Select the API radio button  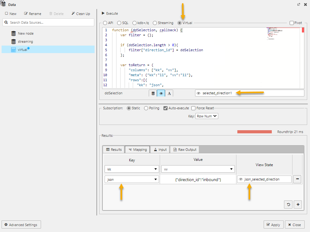(105, 23)
